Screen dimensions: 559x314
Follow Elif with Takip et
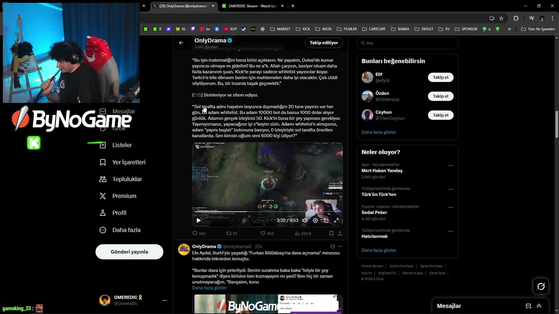pos(441,77)
